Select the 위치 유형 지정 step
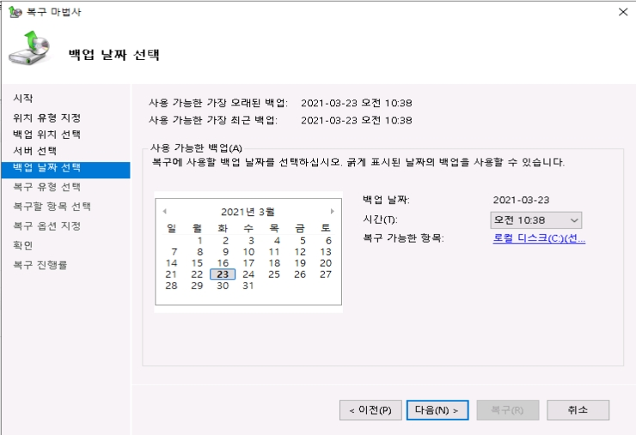 pos(46,118)
